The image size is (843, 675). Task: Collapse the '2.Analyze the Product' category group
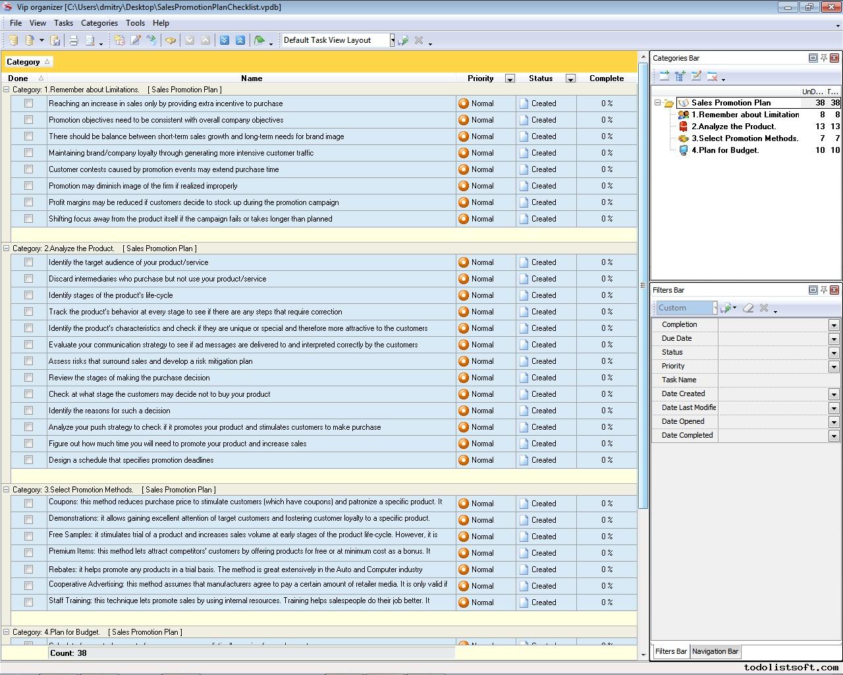(7, 249)
